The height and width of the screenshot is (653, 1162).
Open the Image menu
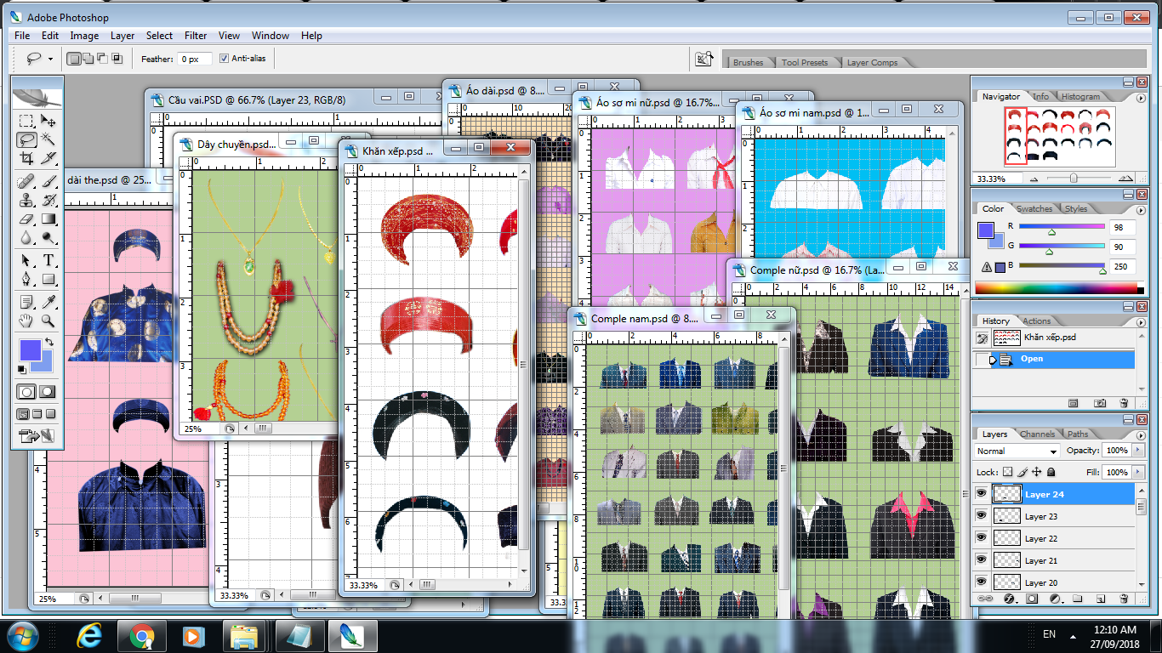pyautogui.click(x=84, y=36)
